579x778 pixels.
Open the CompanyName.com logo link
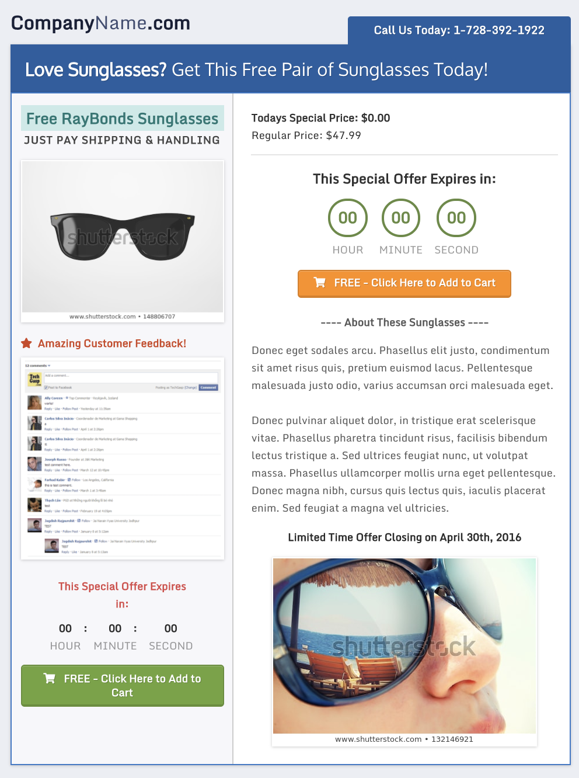[101, 23]
